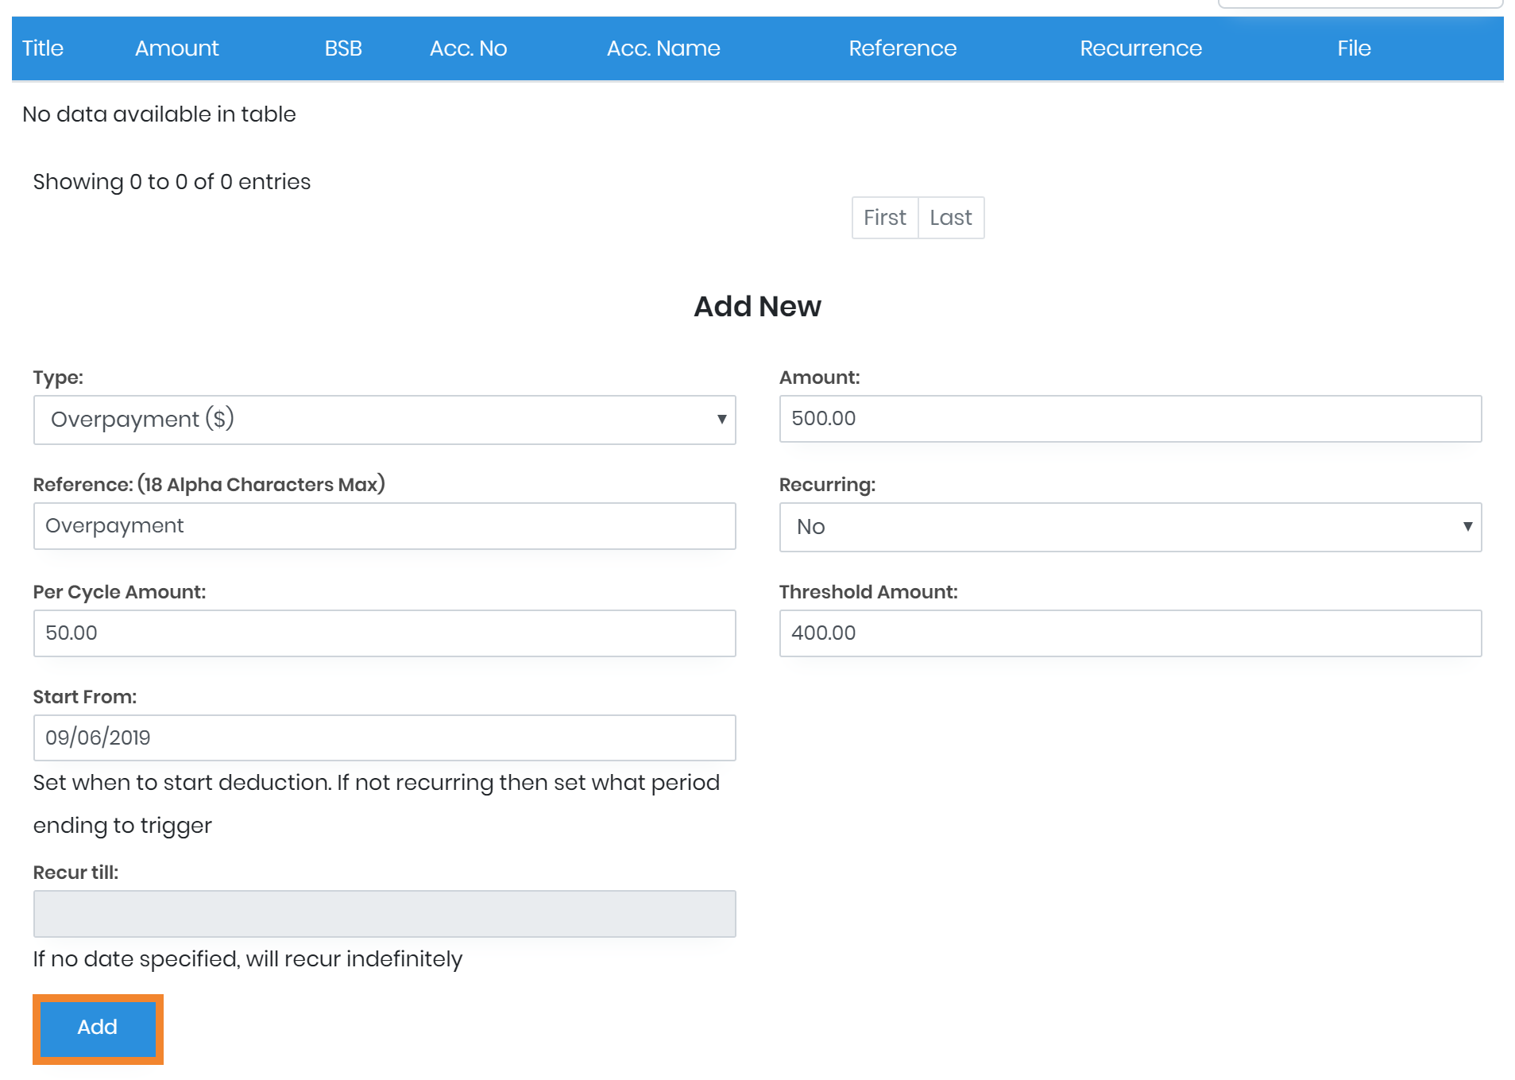This screenshot has width=1515, height=1080.
Task: Open the Type dropdown showing Overpayment ($)
Action: click(385, 420)
